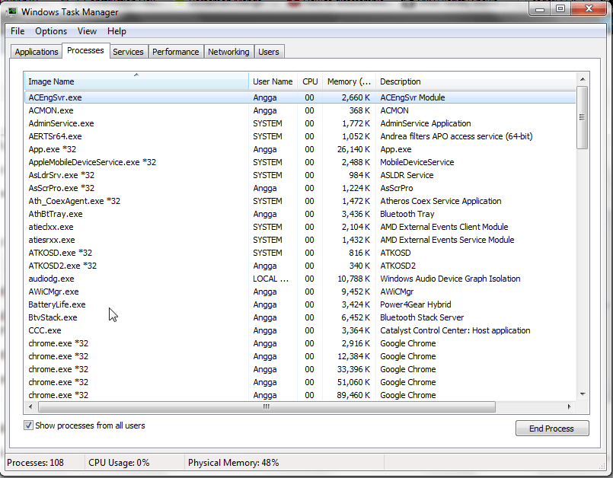Screen dimensions: 613x478
Task: Click the LOCAL ... user name cell
Action: click(x=271, y=279)
